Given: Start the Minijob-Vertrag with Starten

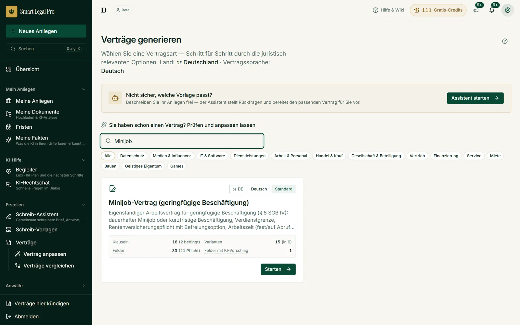Looking at the screenshot, I should 278,269.
